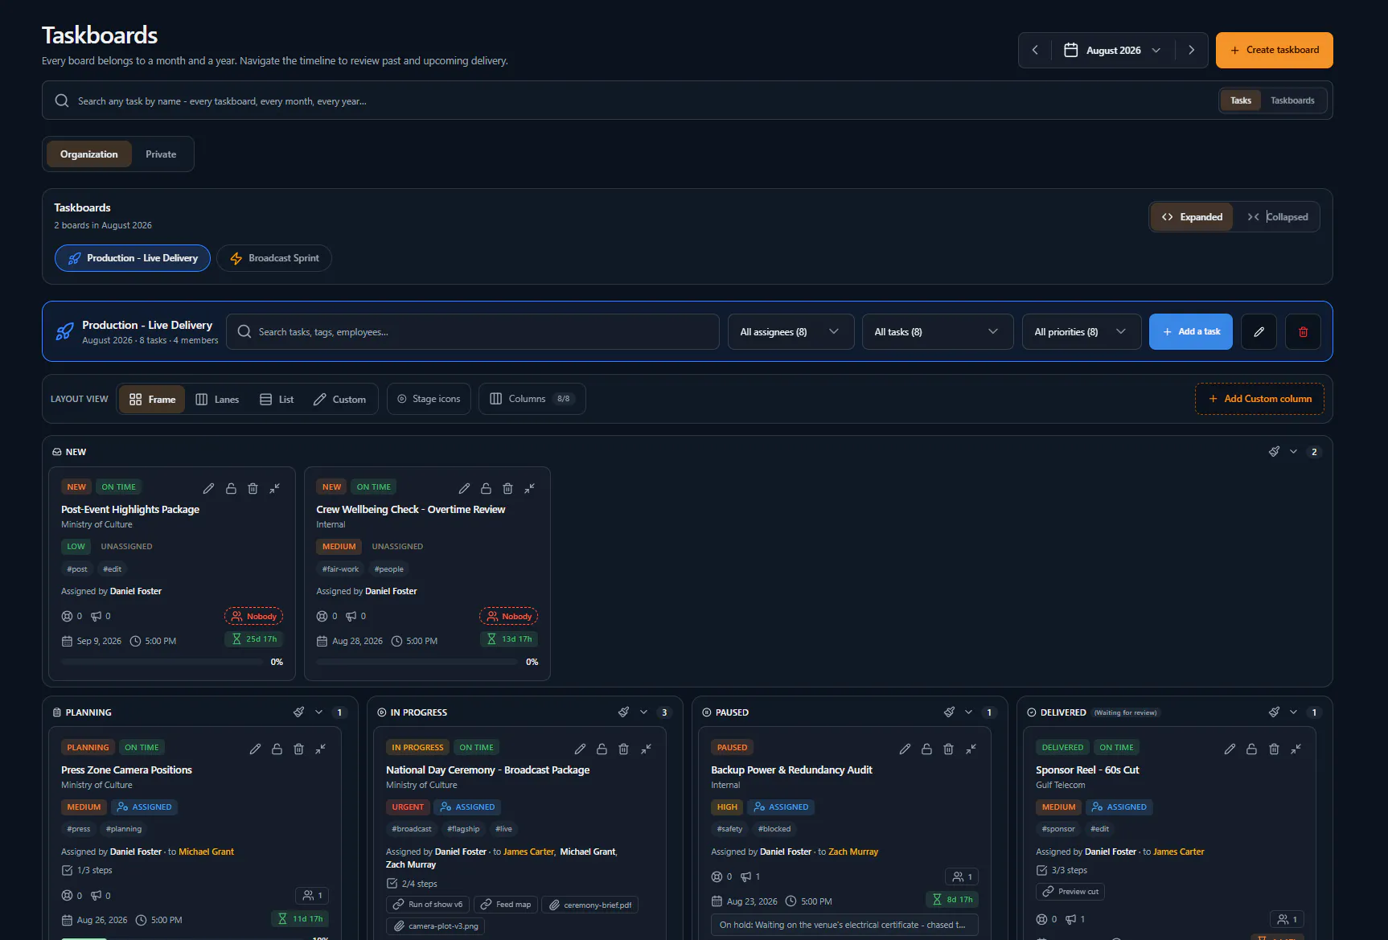Lock the Sponsor Reel - 60s Cut card
1388x940 pixels.
(1251, 749)
